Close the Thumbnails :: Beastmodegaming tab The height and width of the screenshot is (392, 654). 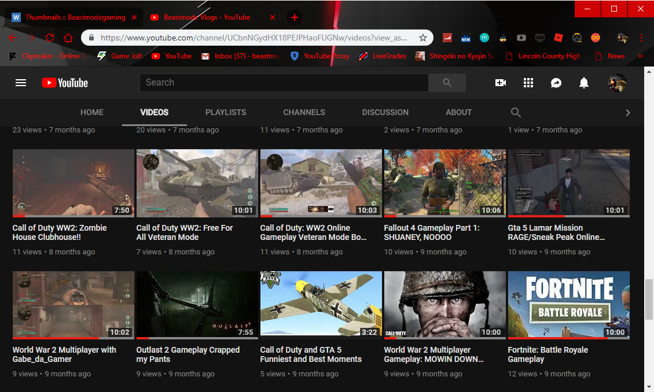[134, 17]
